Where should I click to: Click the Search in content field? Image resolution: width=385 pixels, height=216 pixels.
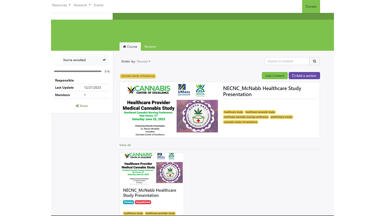coord(287,61)
